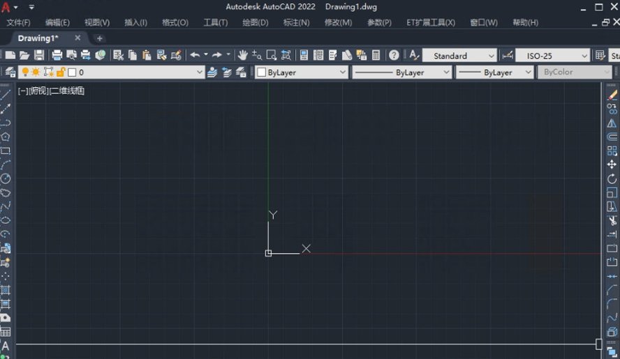Open Tool Palettes window icon
Viewport: 620px width, 359px height.
coord(332,55)
